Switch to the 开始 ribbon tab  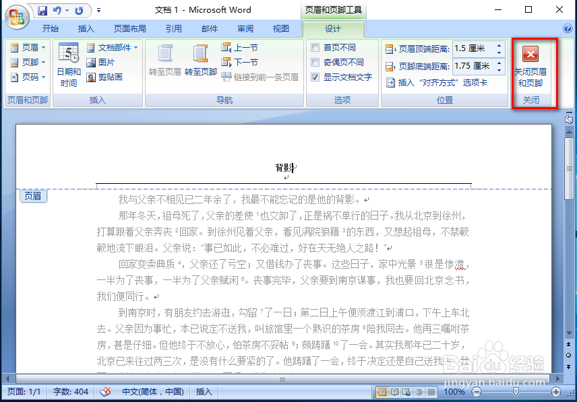[51, 28]
